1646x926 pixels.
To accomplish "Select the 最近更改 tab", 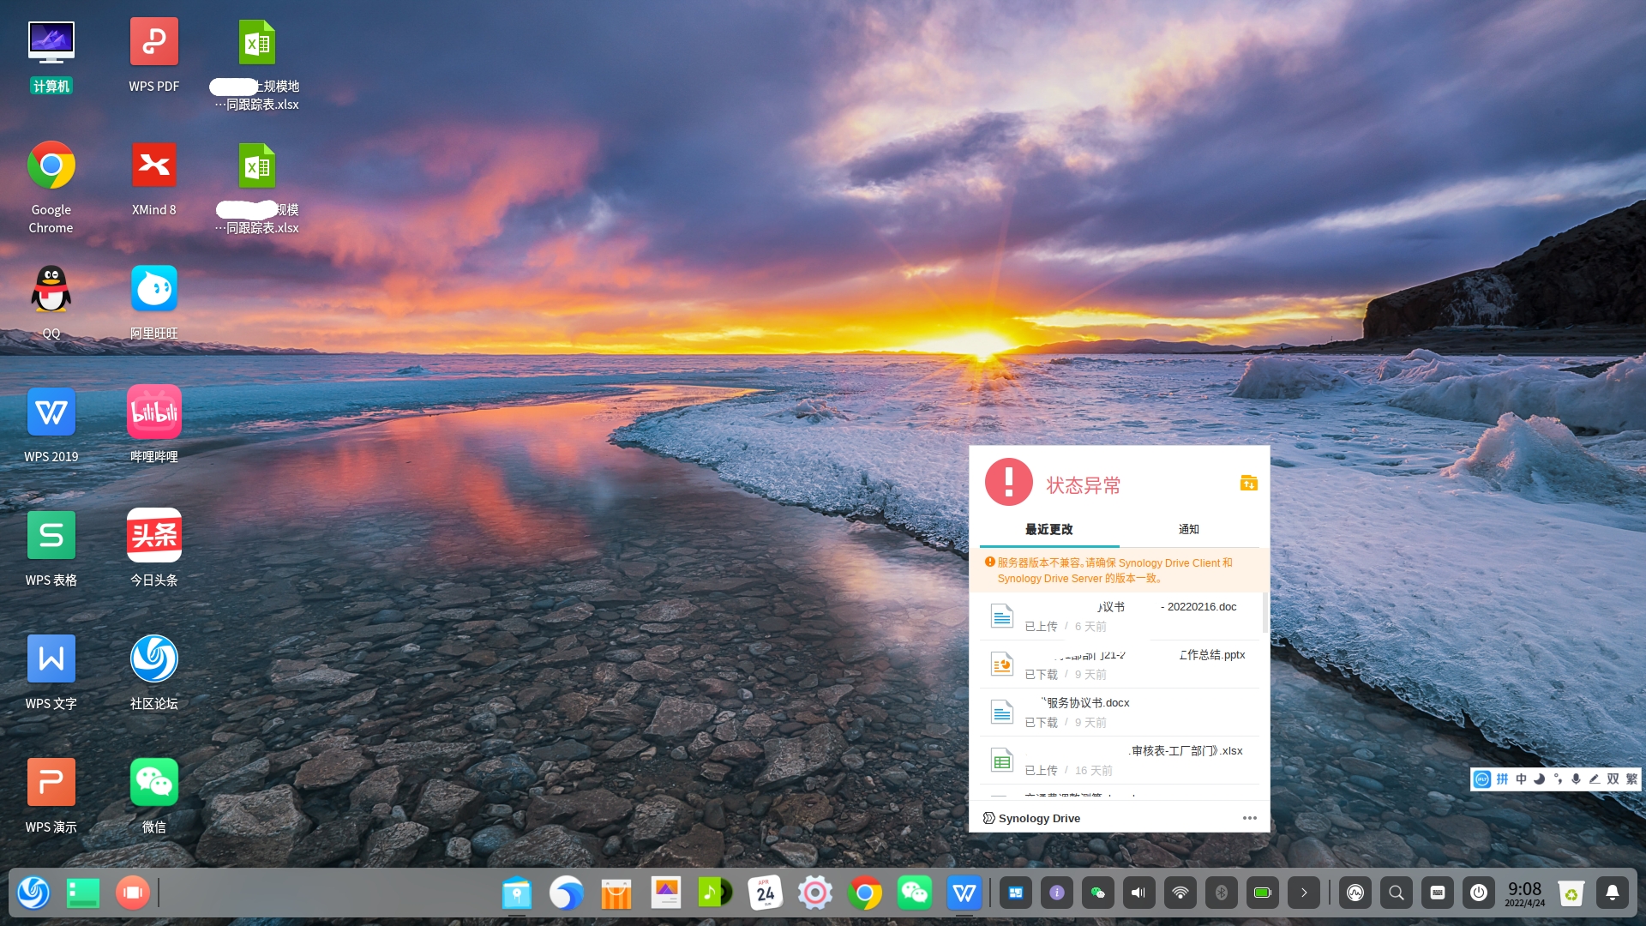I will click(1048, 529).
